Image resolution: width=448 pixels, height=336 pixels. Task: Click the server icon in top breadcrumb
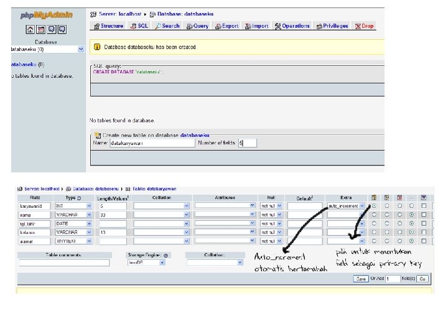93,14
